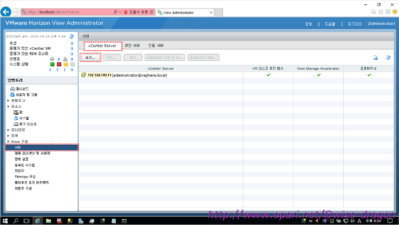Open the 도움말 help link
The height and width of the screenshot is (225, 399).
(330, 24)
